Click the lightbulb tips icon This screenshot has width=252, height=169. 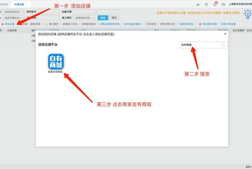click(248, 14)
